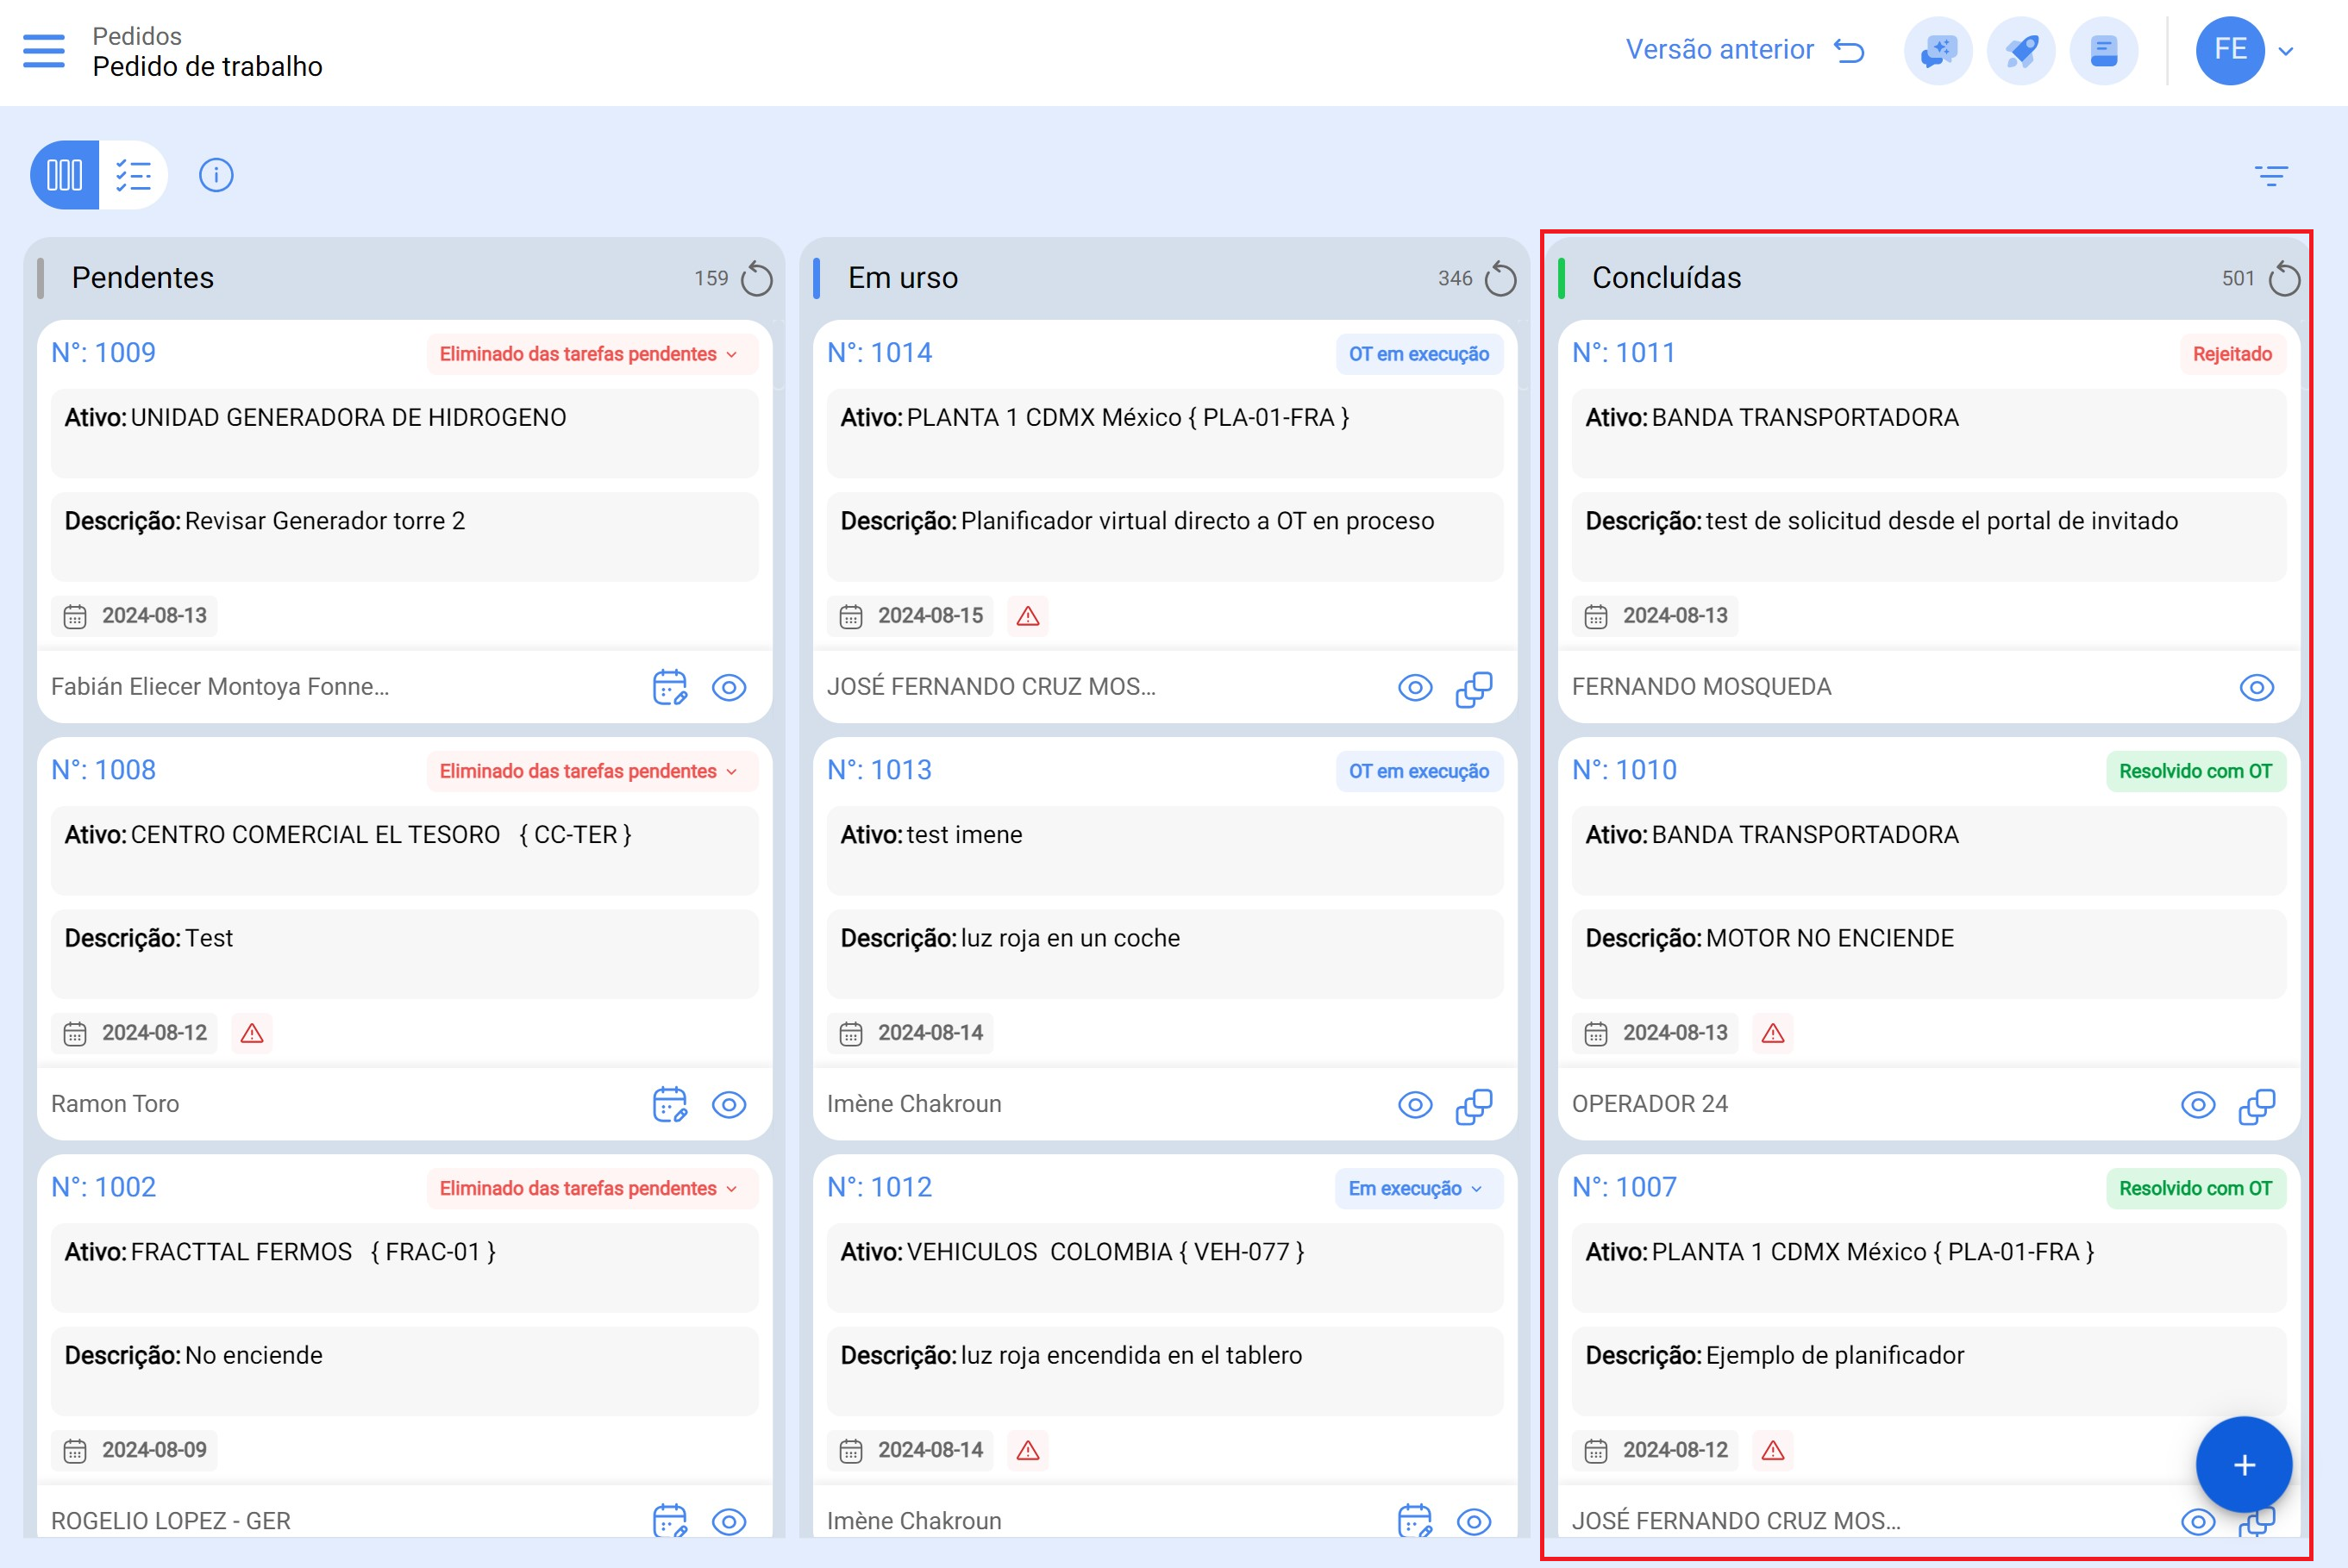Click the filter icon at top right
This screenshot has height=1568, width=2348.
pyautogui.click(x=2271, y=176)
